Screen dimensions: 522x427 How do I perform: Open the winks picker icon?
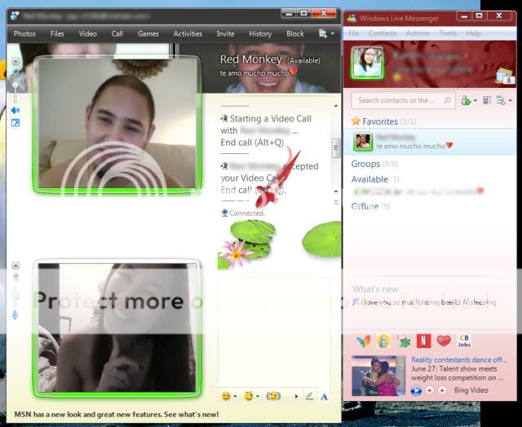click(248, 396)
